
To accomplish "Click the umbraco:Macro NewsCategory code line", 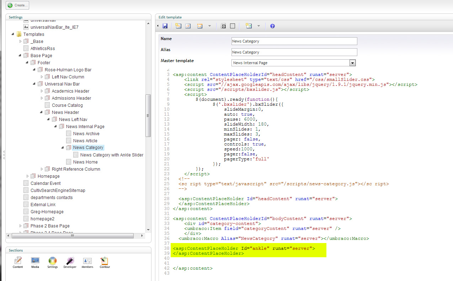I will tap(274, 238).
